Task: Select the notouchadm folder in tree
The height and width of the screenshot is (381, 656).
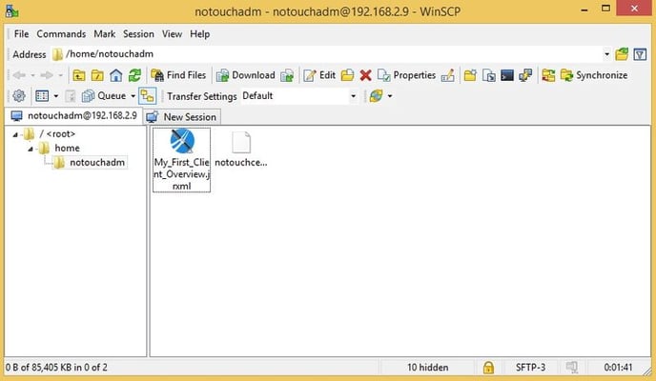Action: [x=97, y=163]
